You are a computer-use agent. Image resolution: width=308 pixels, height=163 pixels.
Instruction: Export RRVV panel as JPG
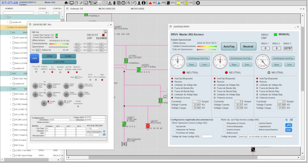[x=288, y=125]
